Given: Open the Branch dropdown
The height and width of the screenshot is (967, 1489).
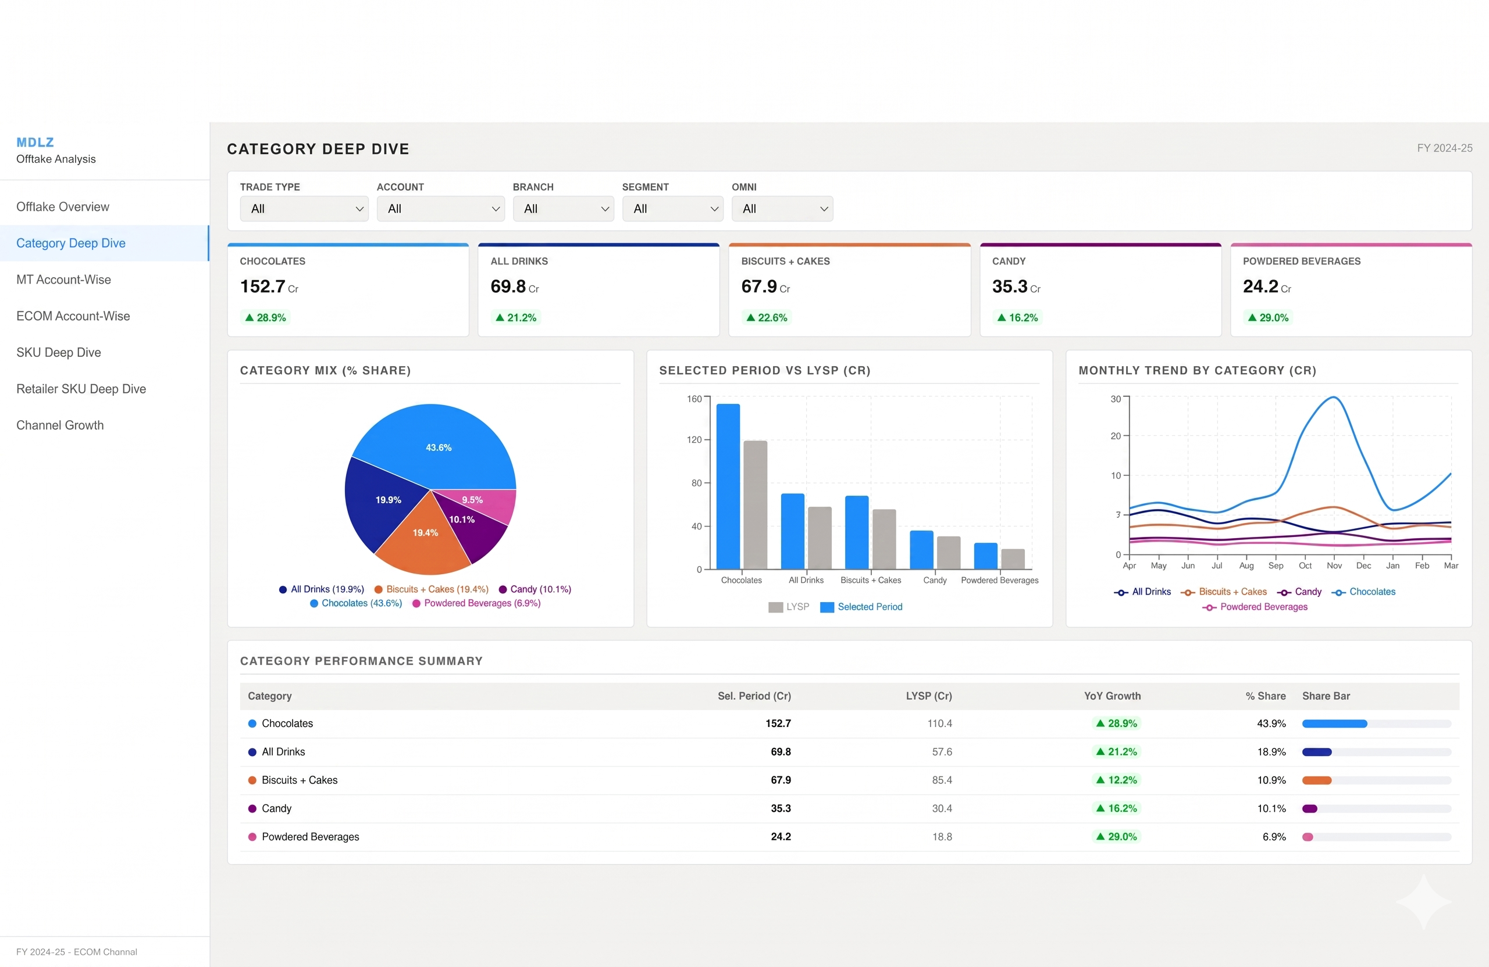Looking at the screenshot, I should click(563, 209).
